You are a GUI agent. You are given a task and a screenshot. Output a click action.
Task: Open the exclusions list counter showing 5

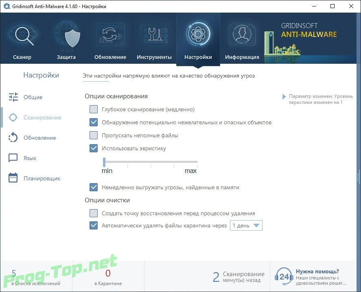tap(14, 273)
